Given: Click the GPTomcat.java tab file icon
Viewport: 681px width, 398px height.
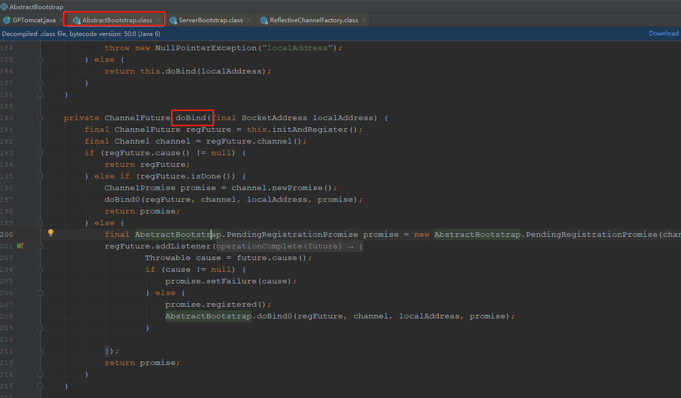Looking at the screenshot, I should coord(7,20).
